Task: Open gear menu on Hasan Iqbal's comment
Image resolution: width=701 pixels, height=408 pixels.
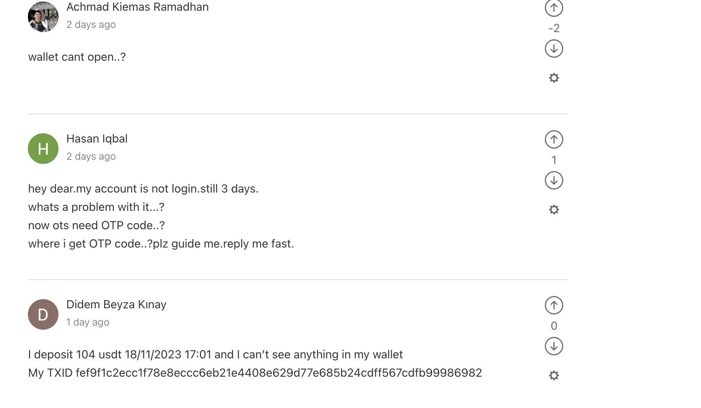Action: [553, 210]
